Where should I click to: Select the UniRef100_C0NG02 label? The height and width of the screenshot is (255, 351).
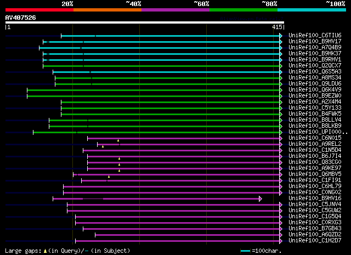tap(315, 192)
